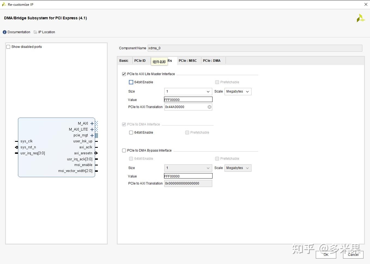This screenshot has height=264, width=370.
Task: Click the Documentation info icon
Action: (4, 32)
